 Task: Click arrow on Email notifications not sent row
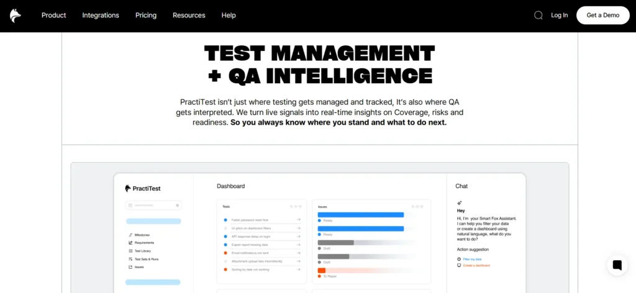click(299, 253)
